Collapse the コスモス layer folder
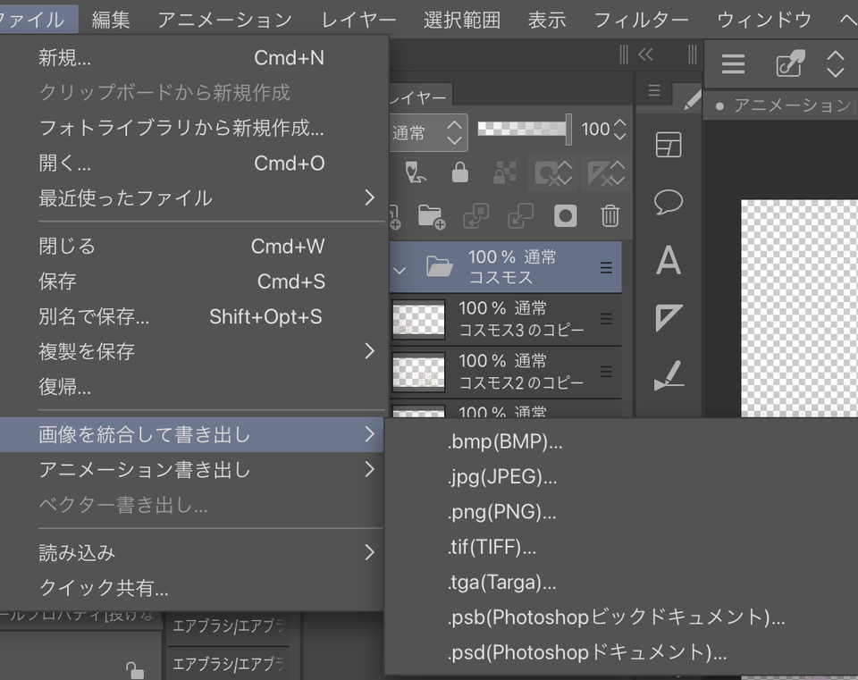Screen dimensions: 858x680 pyautogui.click(x=400, y=268)
